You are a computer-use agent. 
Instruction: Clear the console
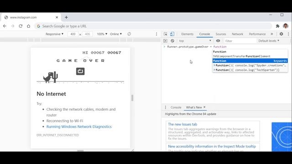click(172, 41)
